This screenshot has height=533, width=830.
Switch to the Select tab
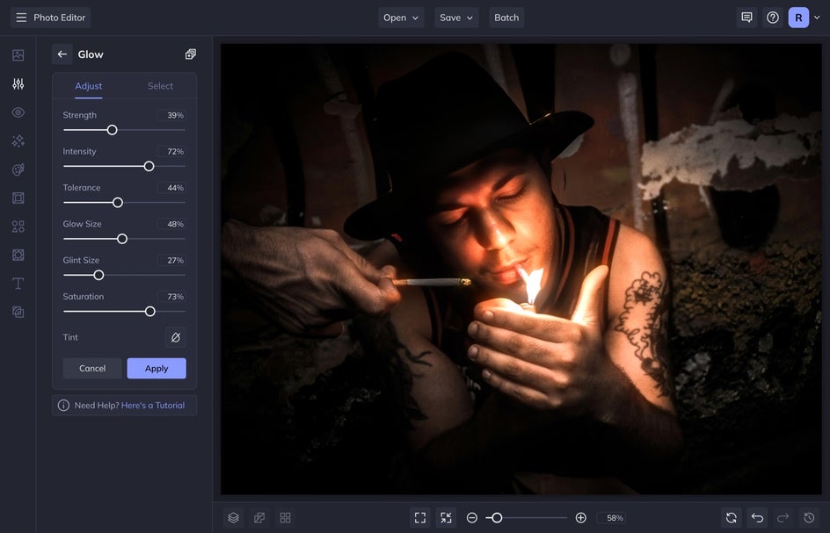coord(160,86)
